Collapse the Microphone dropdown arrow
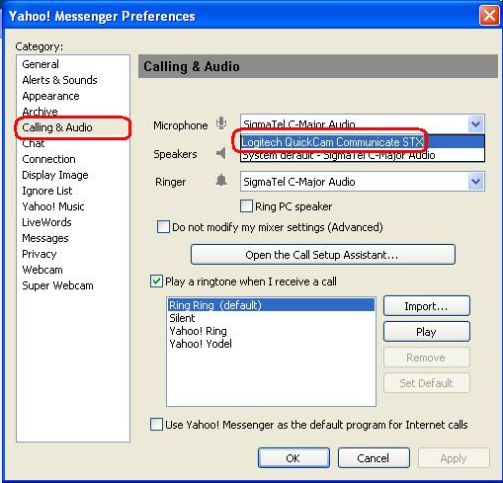 475,124
